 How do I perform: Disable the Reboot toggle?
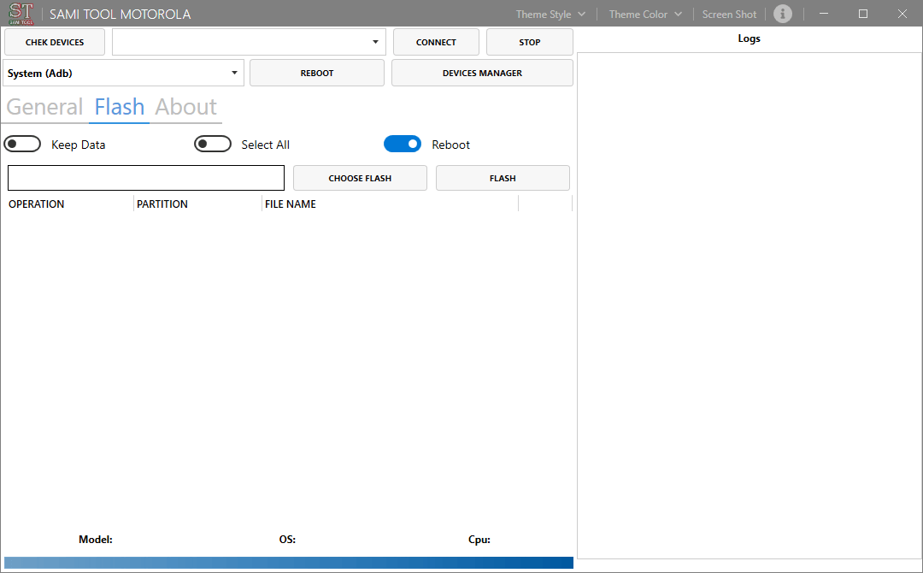403,143
